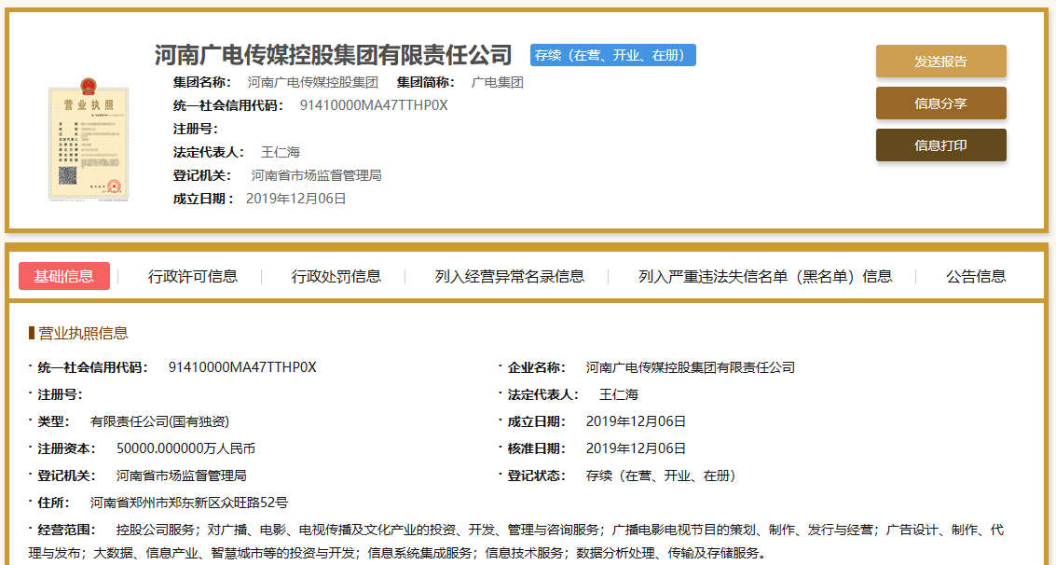
Task: Click the 2019年12月06日 date in the top summary card
Action: point(295,199)
